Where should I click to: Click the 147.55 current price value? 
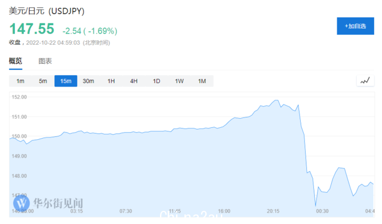[x=32, y=29]
